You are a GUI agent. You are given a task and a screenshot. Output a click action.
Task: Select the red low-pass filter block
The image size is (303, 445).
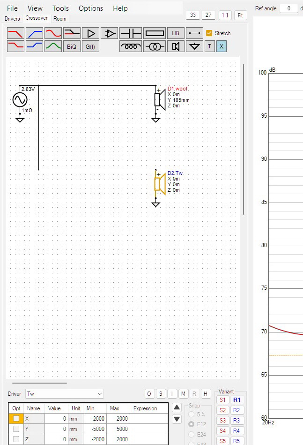[x=15, y=33]
